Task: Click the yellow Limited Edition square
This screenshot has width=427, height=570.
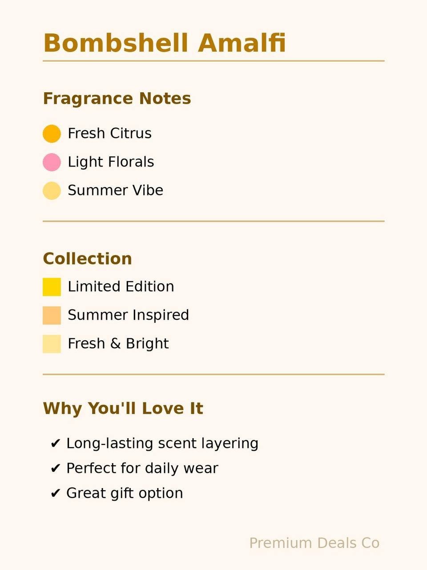Action: (52, 287)
